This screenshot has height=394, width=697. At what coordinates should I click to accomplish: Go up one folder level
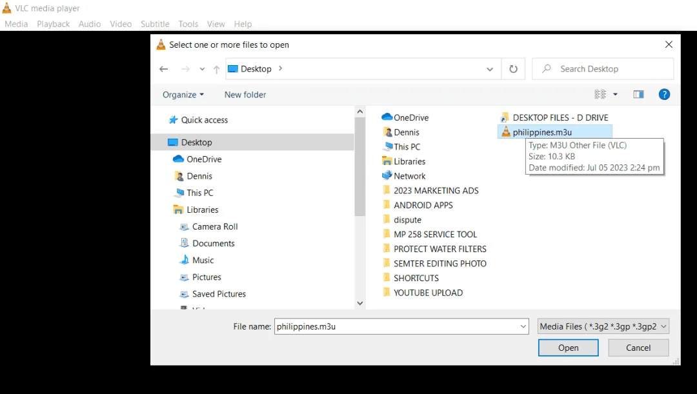[x=216, y=69]
